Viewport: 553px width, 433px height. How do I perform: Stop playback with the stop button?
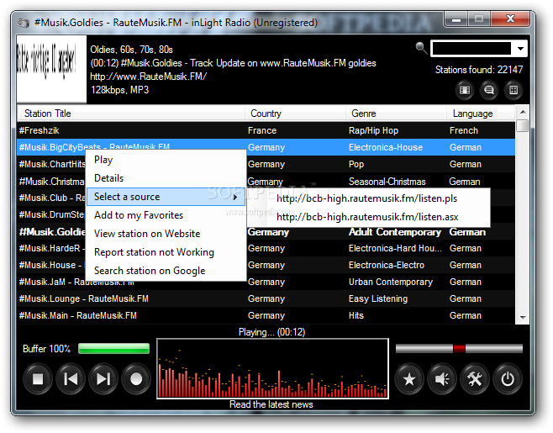(x=38, y=379)
